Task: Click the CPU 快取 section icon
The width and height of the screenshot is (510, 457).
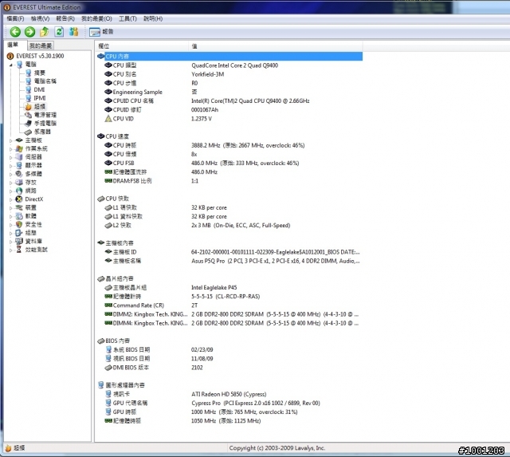Action: [101, 199]
